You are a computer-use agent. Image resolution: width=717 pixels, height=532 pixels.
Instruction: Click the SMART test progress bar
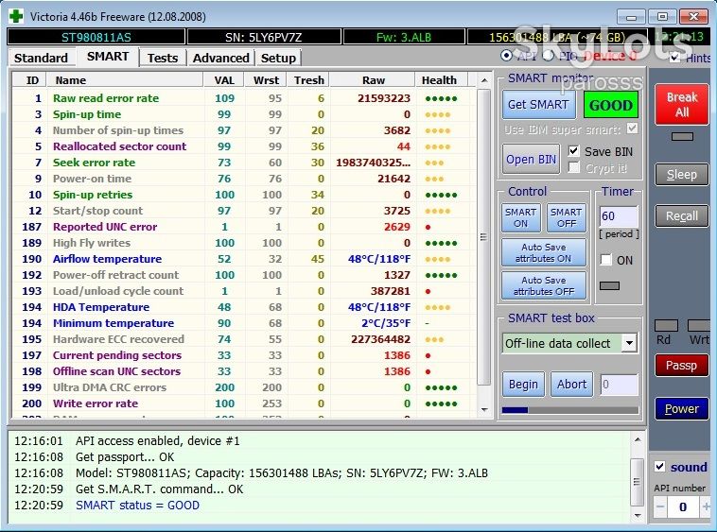pos(569,410)
